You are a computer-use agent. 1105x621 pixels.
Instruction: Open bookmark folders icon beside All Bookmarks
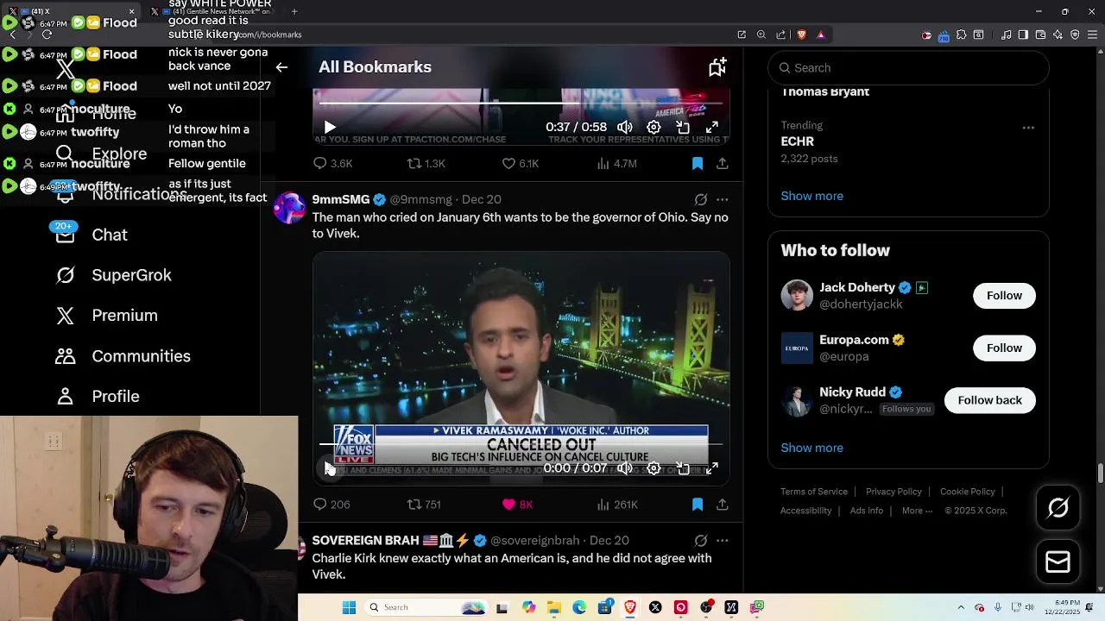pyautogui.click(x=717, y=67)
